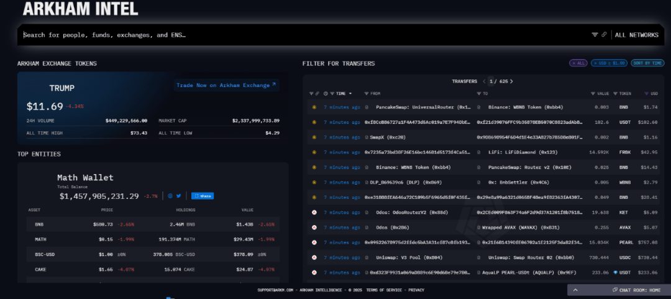Select BNB asset row in Math Wallet

(153, 224)
